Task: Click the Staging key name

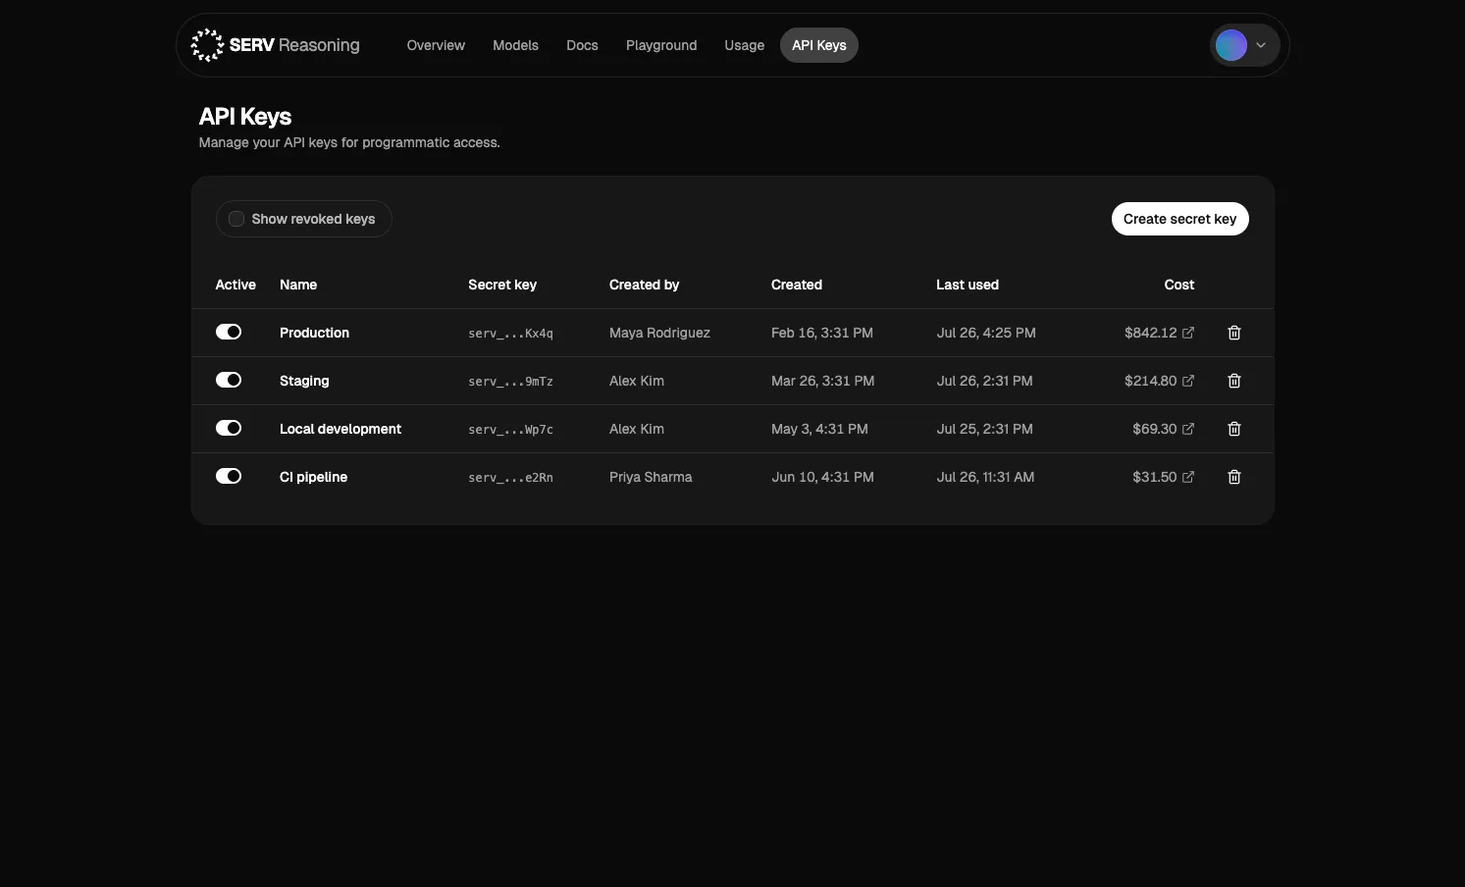Action: (304, 381)
